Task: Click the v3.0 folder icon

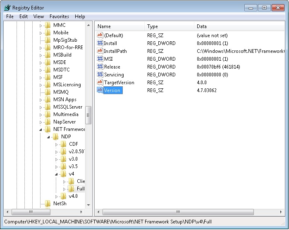Action: pyautogui.click(x=63, y=159)
